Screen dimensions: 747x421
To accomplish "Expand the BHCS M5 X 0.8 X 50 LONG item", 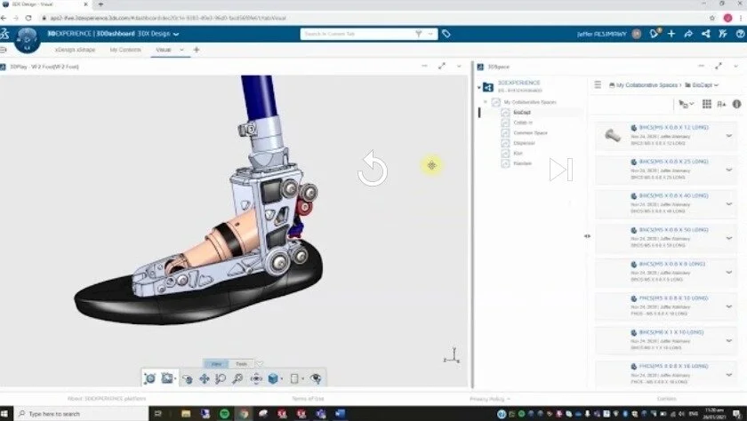I will pos(729,238).
